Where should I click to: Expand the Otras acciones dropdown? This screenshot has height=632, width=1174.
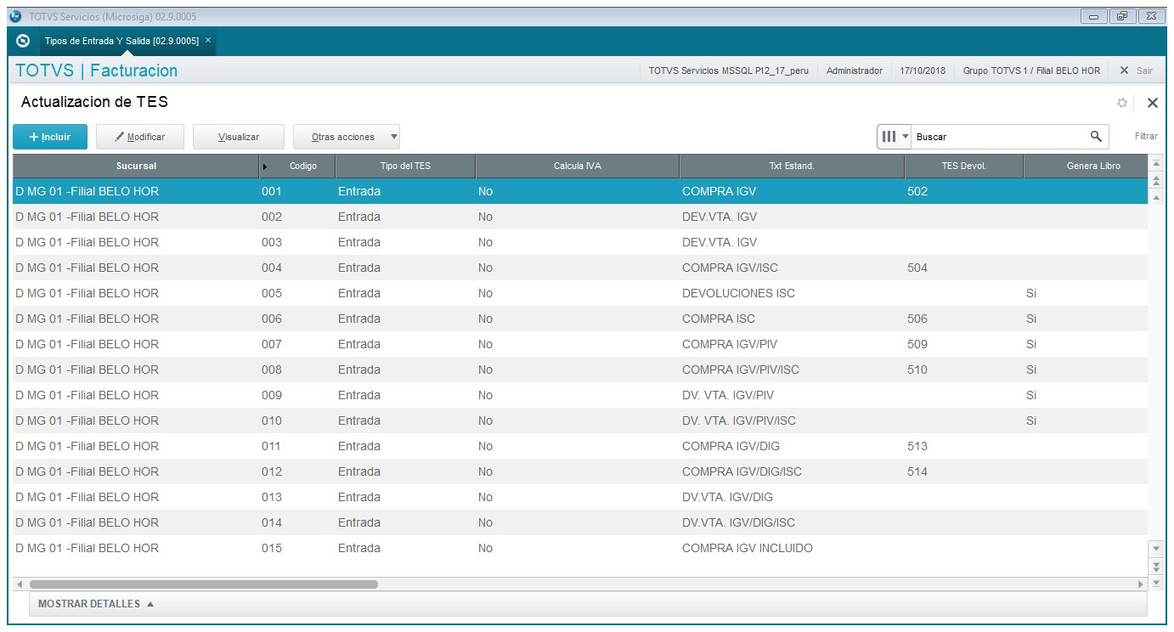[393, 137]
